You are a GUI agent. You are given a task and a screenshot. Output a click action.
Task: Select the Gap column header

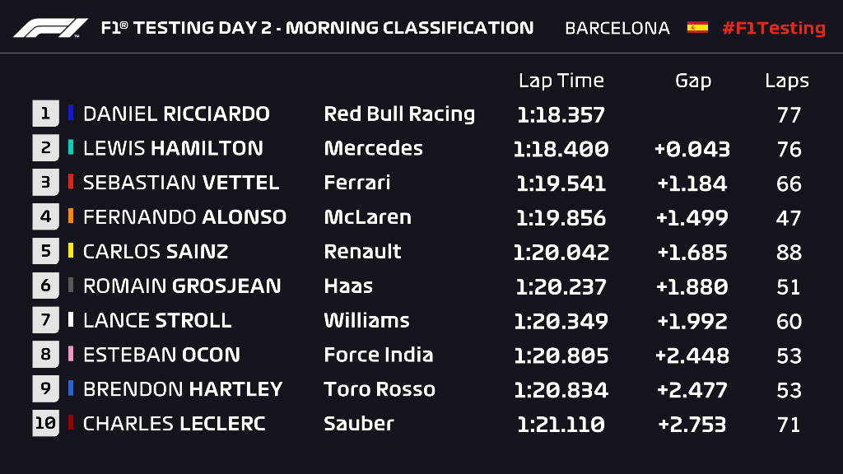(x=692, y=81)
